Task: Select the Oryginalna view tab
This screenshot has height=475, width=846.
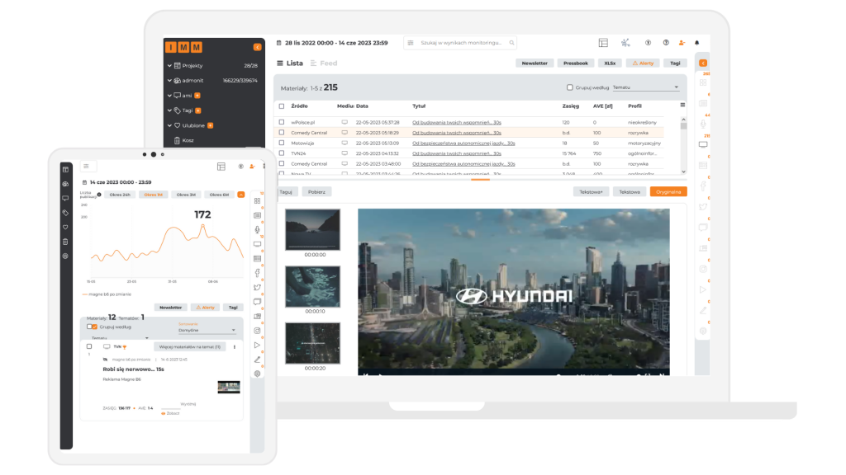Action: (668, 191)
